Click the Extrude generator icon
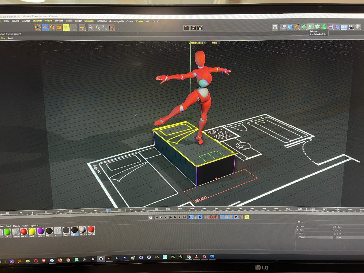Viewport: 364px width, 273px height. tap(311, 27)
